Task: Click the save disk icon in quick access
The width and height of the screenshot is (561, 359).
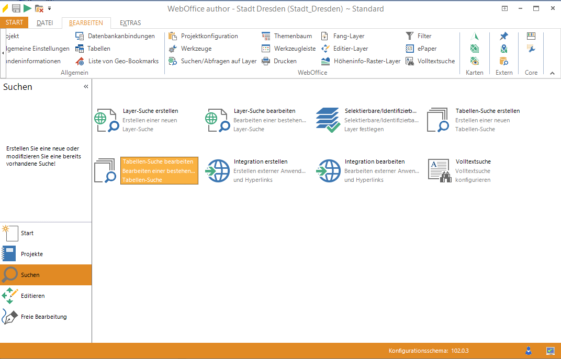Action: click(x=16, y=8)
